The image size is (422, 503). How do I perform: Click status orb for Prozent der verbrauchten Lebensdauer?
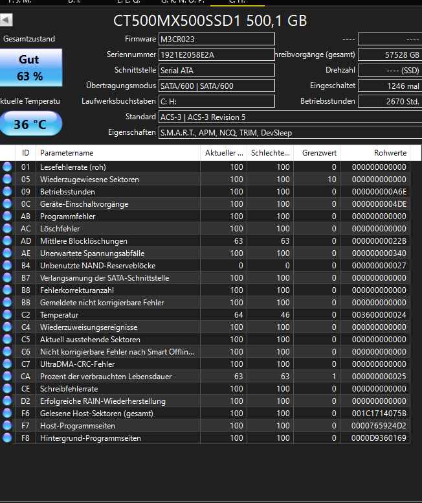(x=7, y=377)
